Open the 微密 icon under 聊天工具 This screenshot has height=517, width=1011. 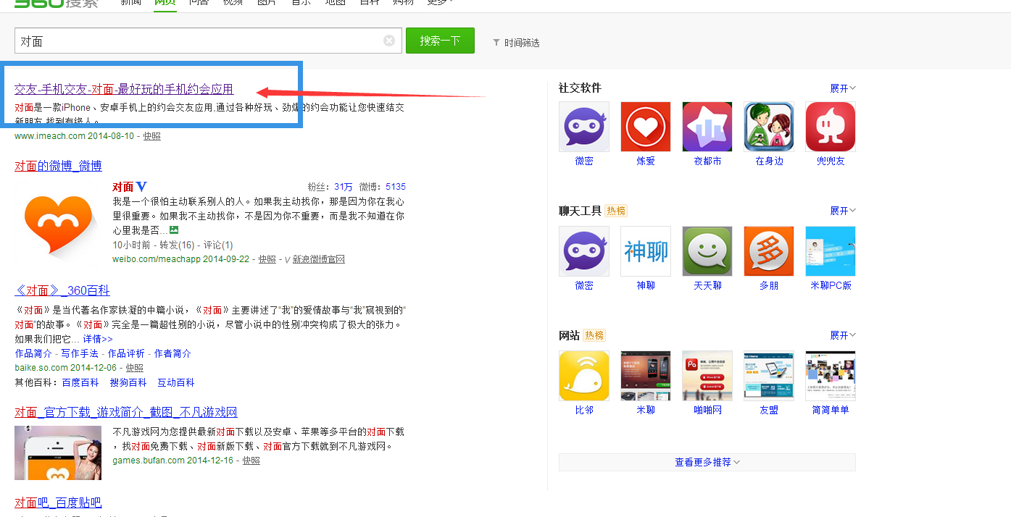pyautogui.click(x=584, y=251)
